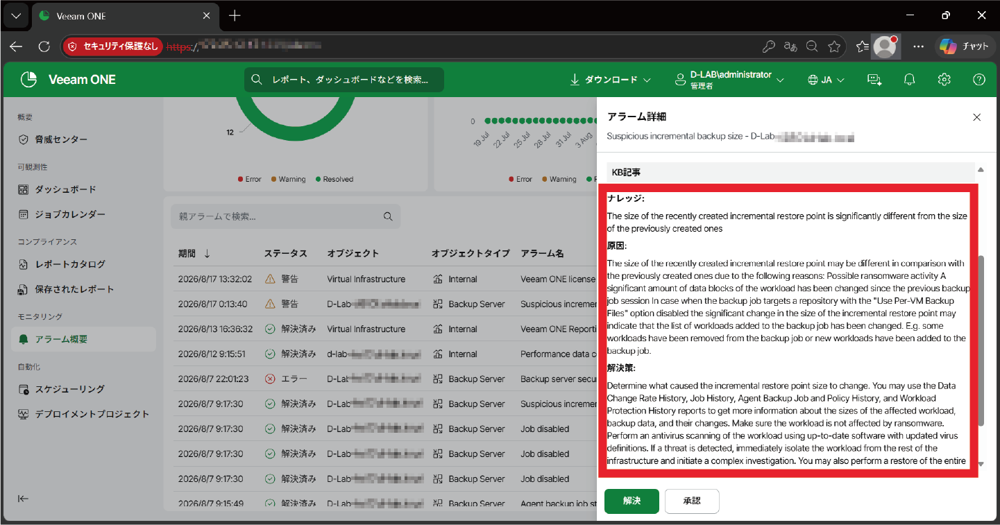Open the browser tab search chevron
Screen dimensions: 1000x525
tap(16, 15)
